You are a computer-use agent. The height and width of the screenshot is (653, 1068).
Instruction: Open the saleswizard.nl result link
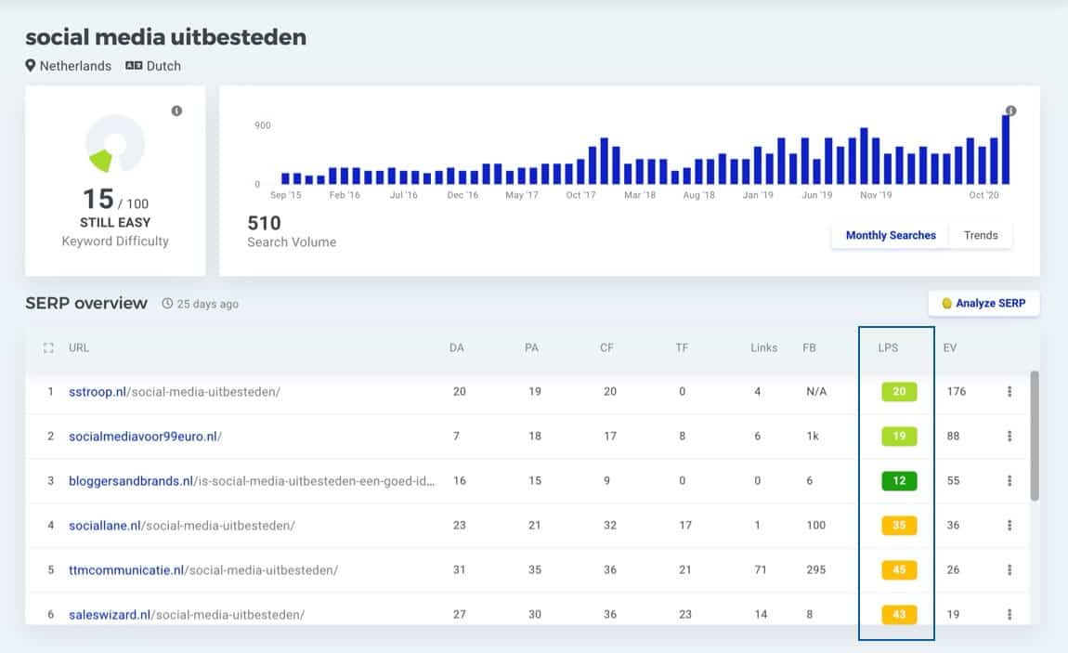coord(187,615)
